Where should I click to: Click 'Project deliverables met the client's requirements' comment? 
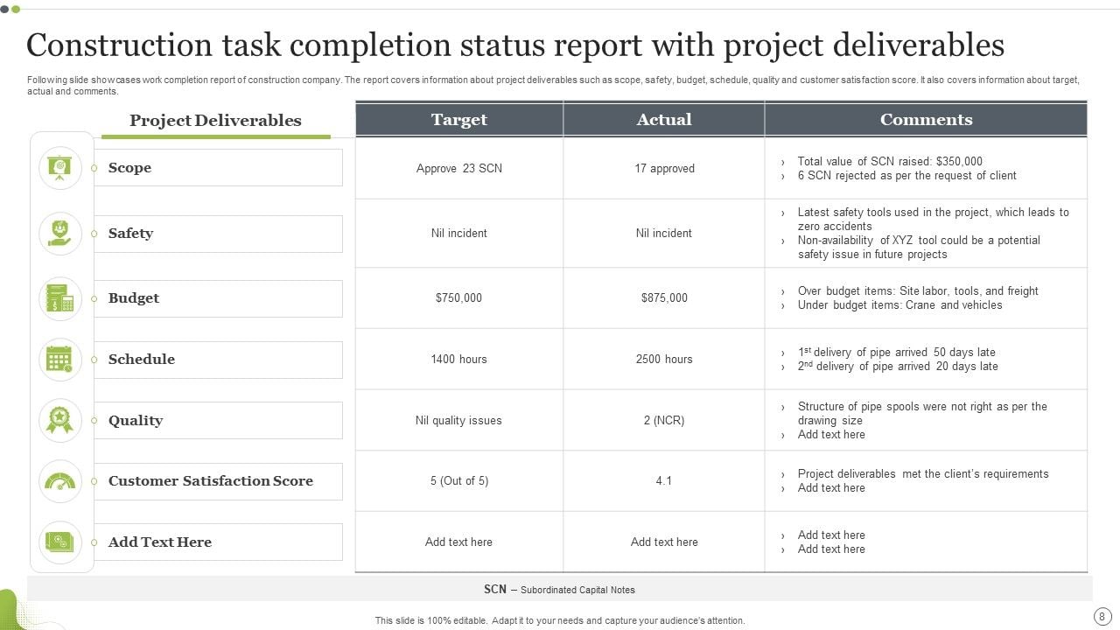pyautogui.click(x=923, y=473)
